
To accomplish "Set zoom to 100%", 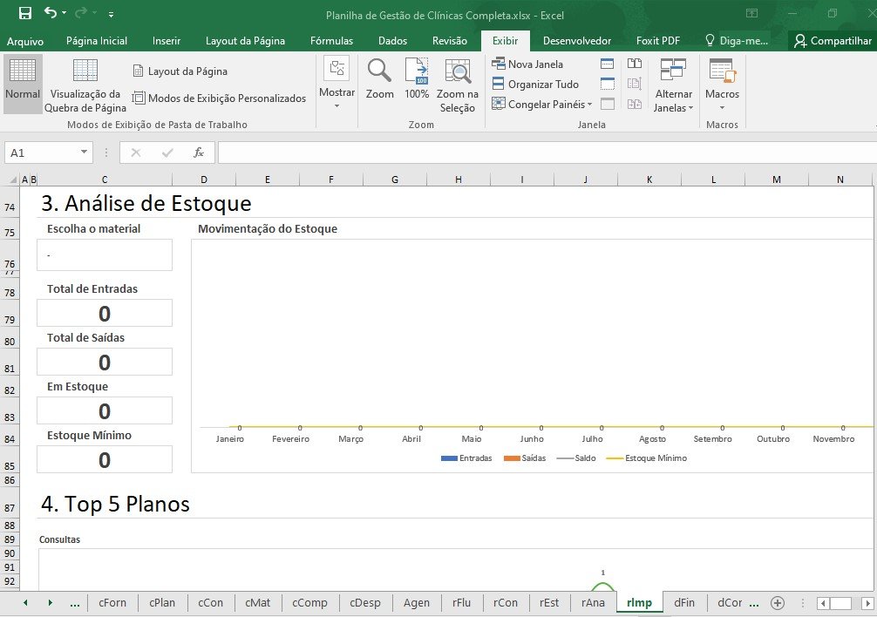I will tap(417, 78).
